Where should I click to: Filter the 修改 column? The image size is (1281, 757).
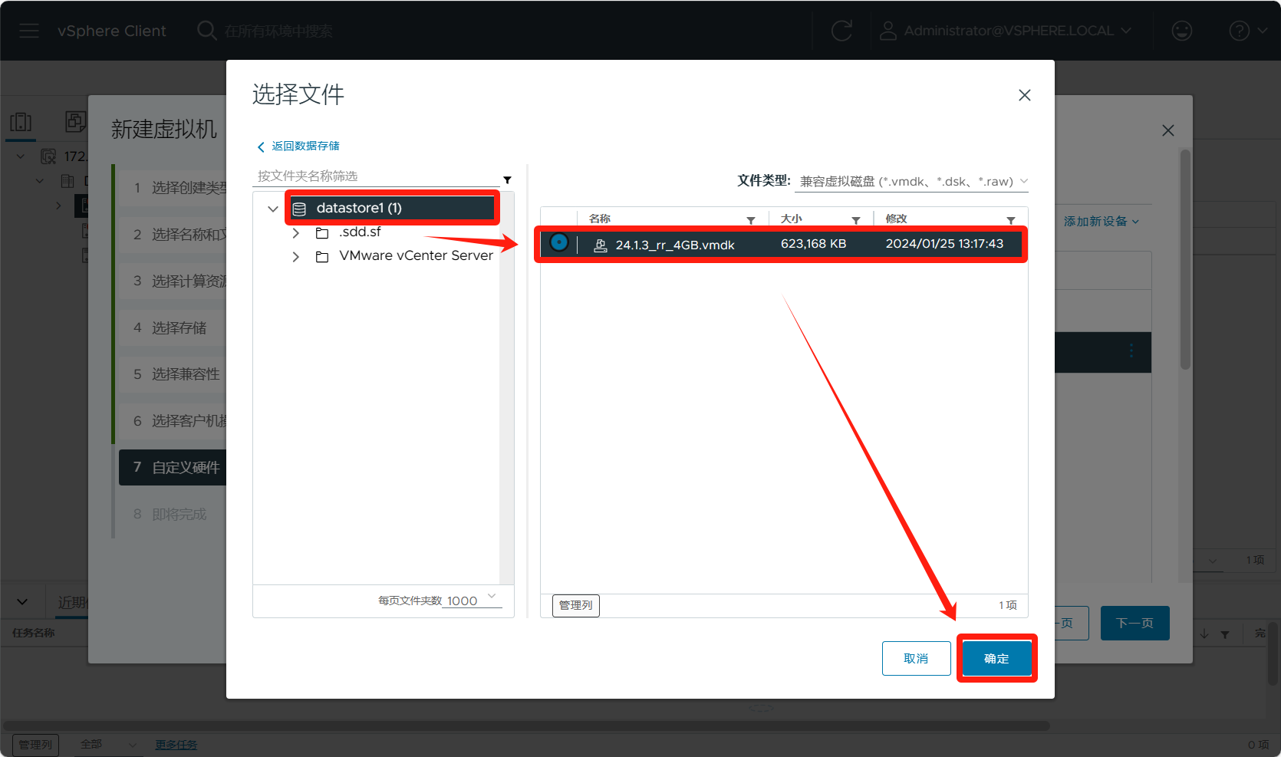click(x=1010, y=220)
